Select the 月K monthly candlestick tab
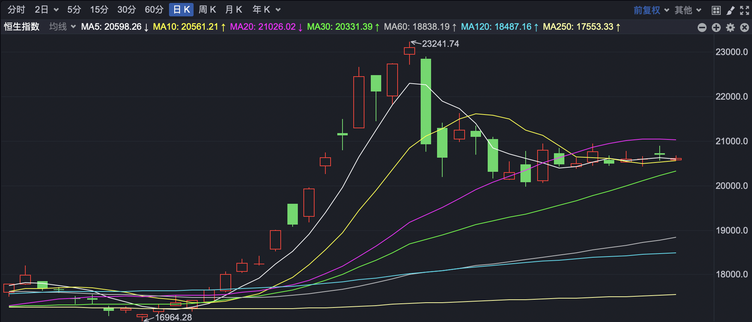Screen dimensions: 752x322 (234, 10)
